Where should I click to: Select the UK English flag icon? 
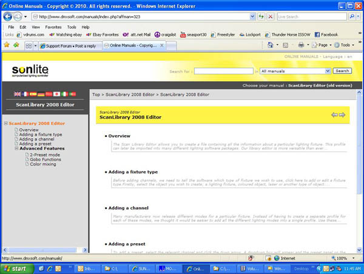[x=18, y=94]
